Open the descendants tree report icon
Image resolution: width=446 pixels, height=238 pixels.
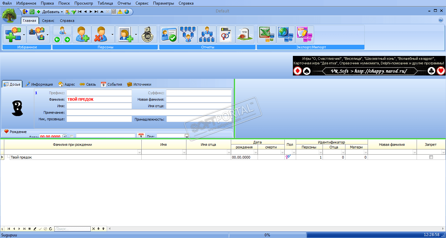pyautogui.click(x=207, y=35)
